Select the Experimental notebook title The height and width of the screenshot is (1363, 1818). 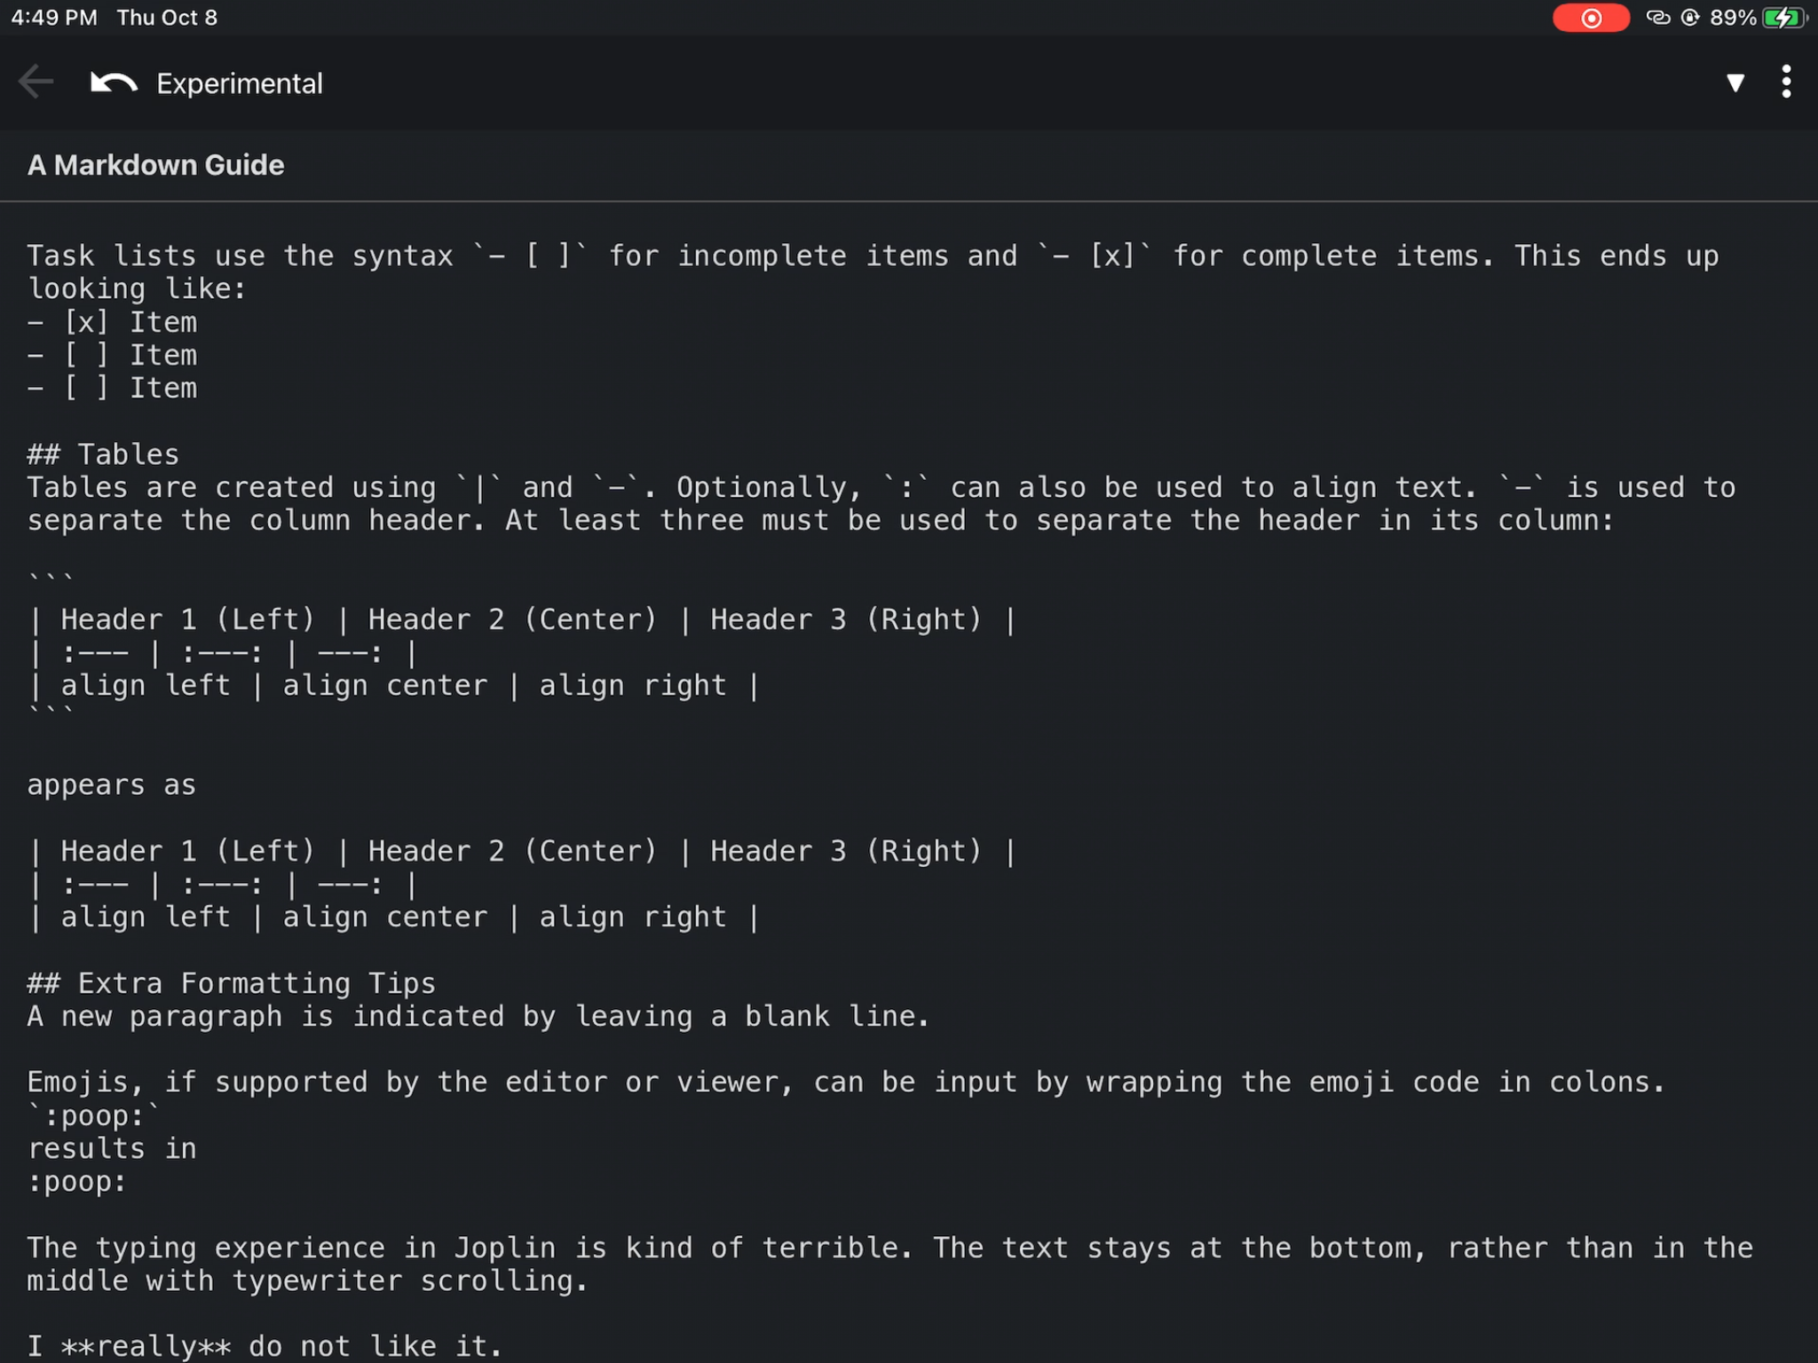point(240,83)
